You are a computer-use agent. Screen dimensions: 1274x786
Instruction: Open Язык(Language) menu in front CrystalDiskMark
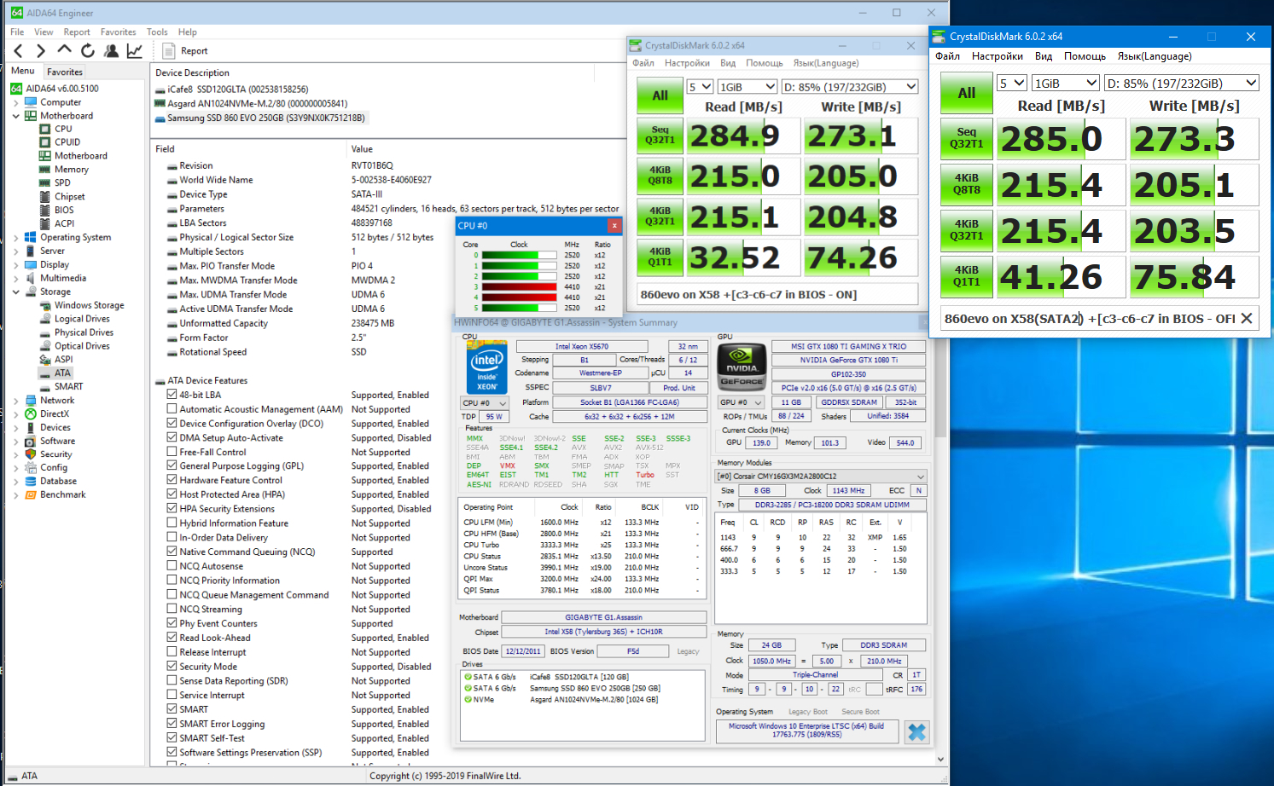click(1155, 56)
